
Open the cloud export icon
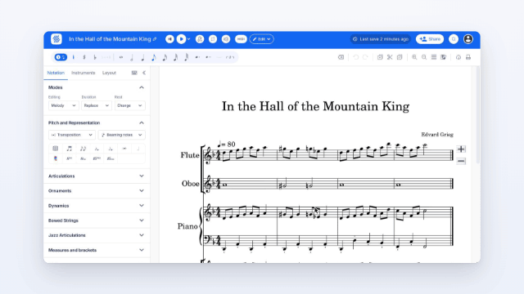(x=458, y=57)
